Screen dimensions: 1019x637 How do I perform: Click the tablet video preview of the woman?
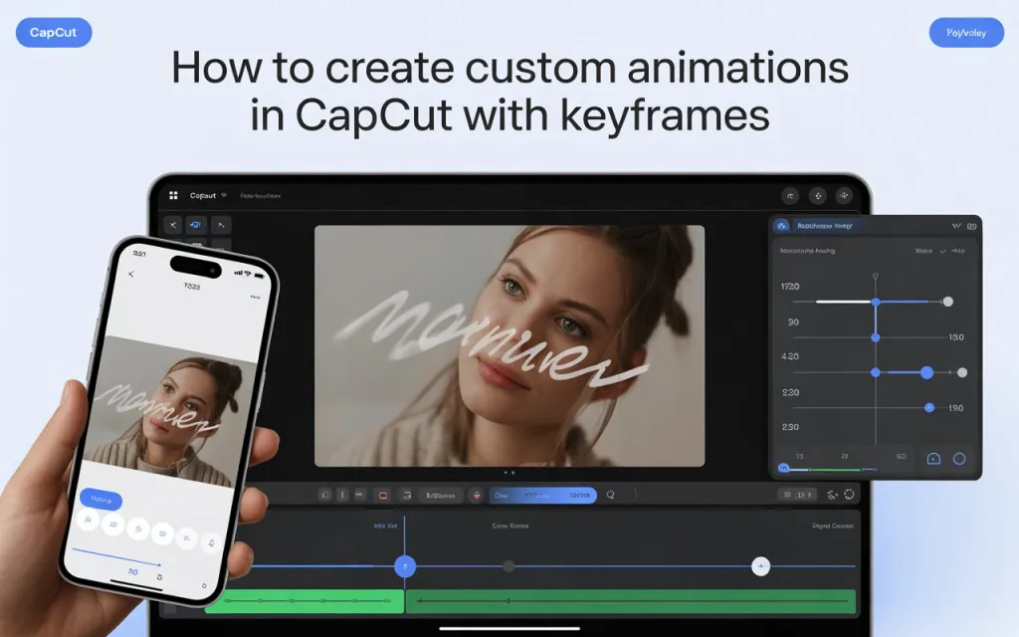click(509, 345)
